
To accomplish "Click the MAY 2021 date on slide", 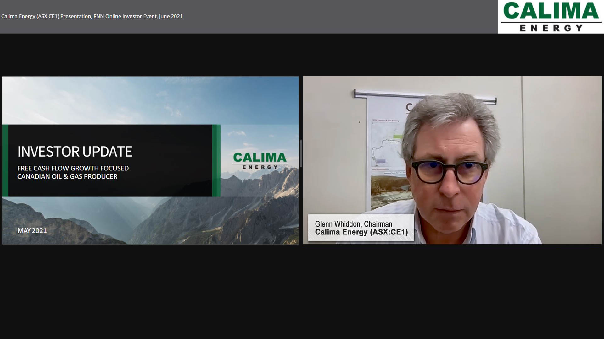I will [x=32, y=231].
